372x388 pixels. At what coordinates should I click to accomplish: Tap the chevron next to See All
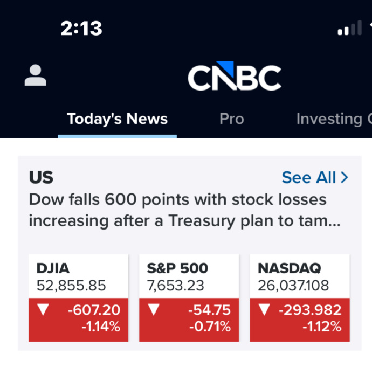click(x=345, y=177)
